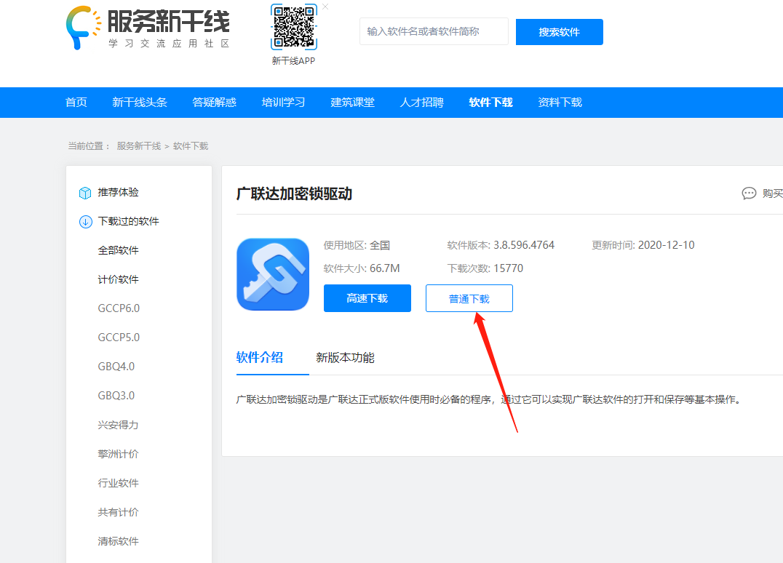
Task: Go to 答疑解惑 in navigation bar
Action: 215,103
